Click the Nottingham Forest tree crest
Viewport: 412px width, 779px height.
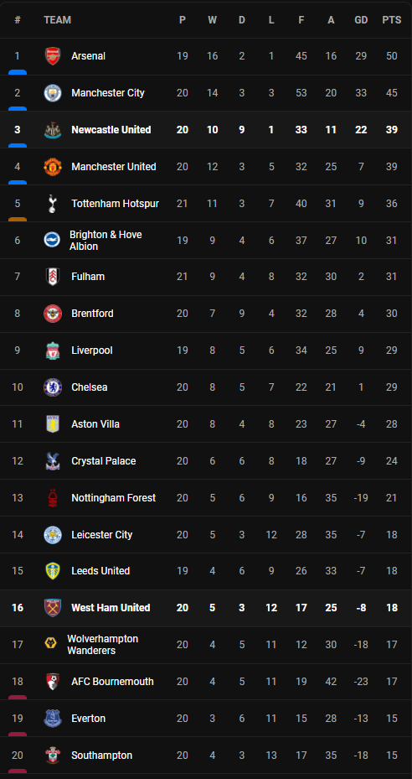pyautogui.click(x=52, y=498)
